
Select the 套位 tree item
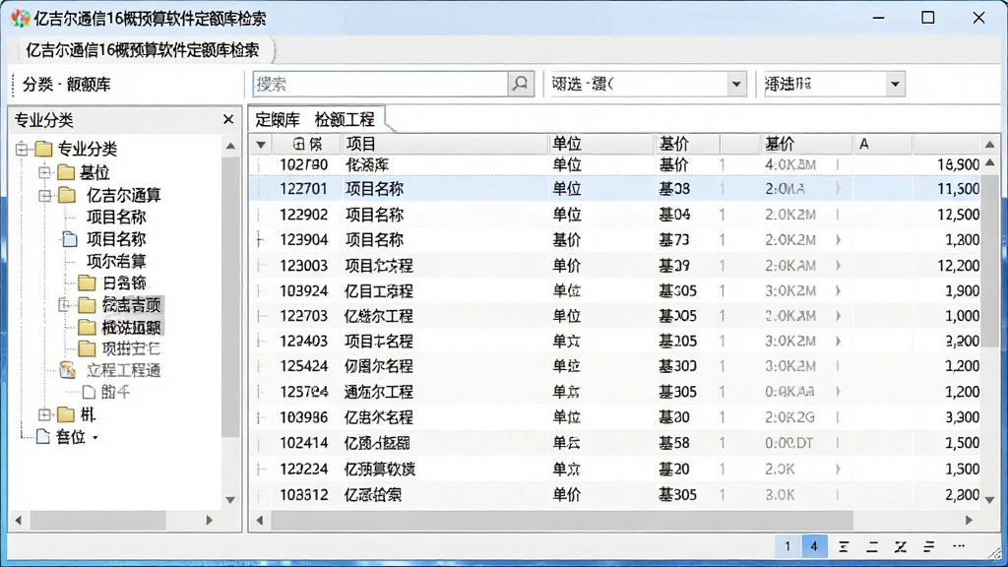pos(70,437)
